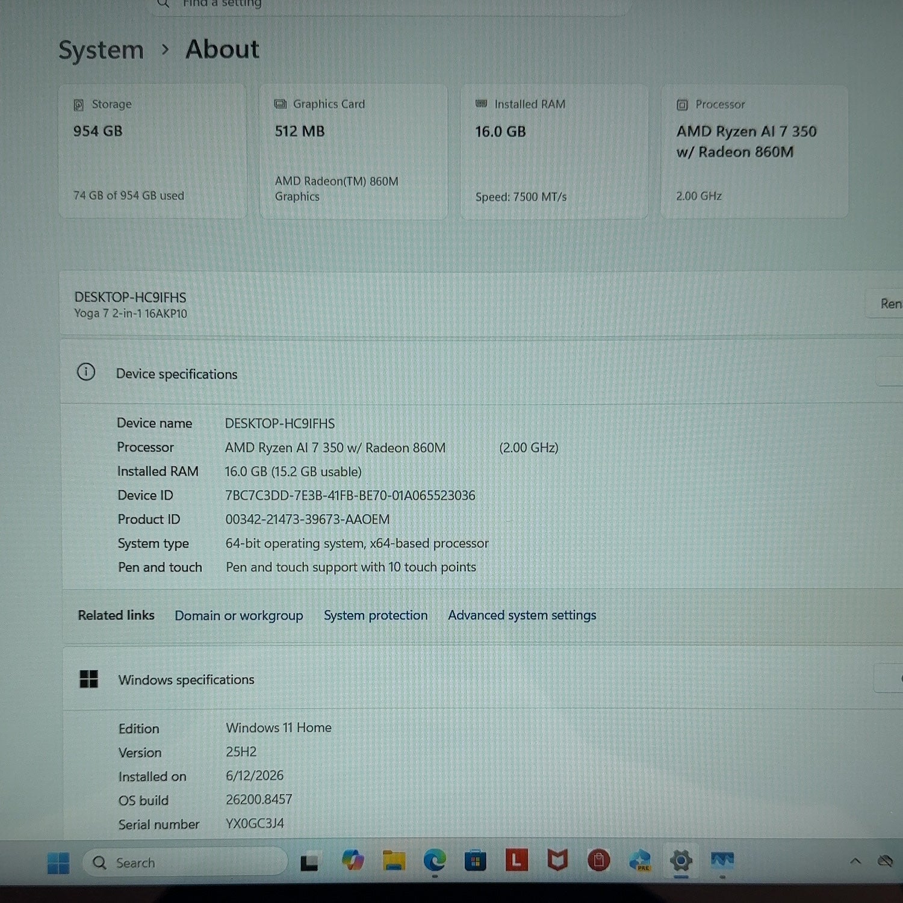Click the Related links label
This screenshot has width=903, height=903.
[x=116, y=615]
